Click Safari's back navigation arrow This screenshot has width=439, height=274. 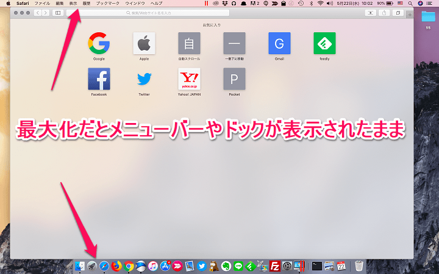click(38, 13)
